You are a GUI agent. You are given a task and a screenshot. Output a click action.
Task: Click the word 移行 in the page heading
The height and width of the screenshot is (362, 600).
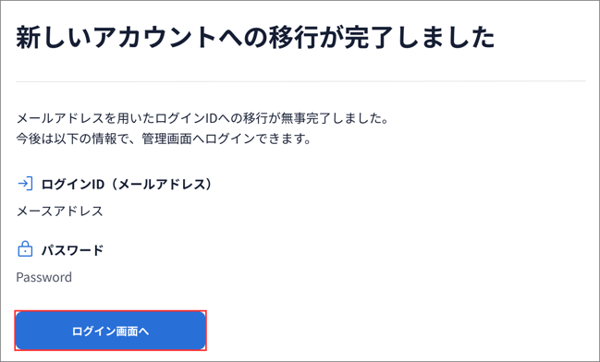point(293,38)
